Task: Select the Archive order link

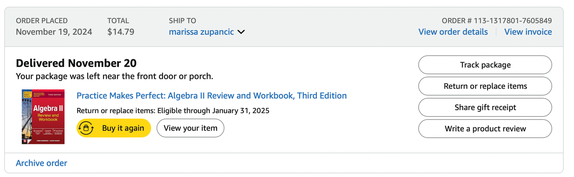Action: pos(41,163)
